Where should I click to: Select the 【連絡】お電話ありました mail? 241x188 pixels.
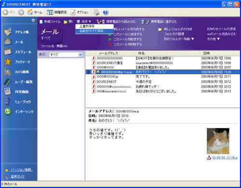click(163, 67)
